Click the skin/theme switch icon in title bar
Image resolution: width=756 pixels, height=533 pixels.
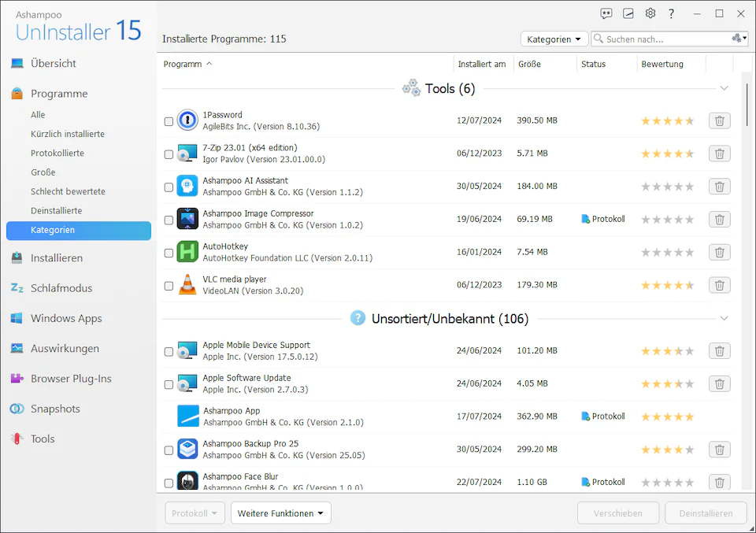coord(628,13)
